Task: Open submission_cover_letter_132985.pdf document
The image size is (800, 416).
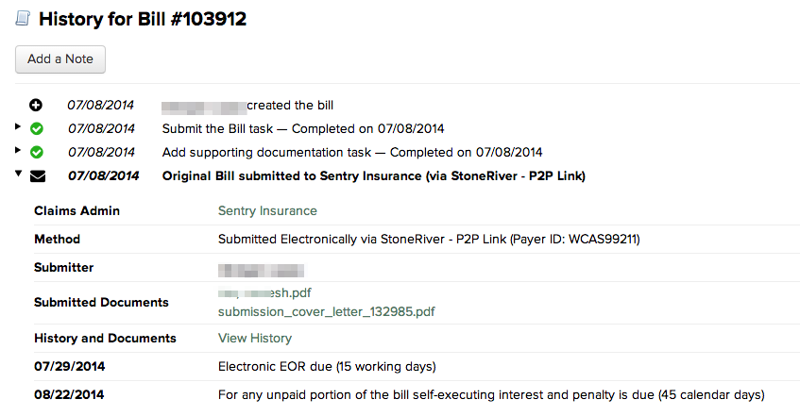Action: click(x=327, y=311)
